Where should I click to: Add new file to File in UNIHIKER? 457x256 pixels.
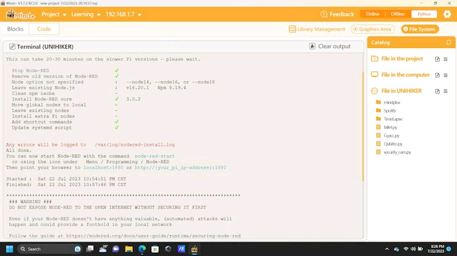437,91
